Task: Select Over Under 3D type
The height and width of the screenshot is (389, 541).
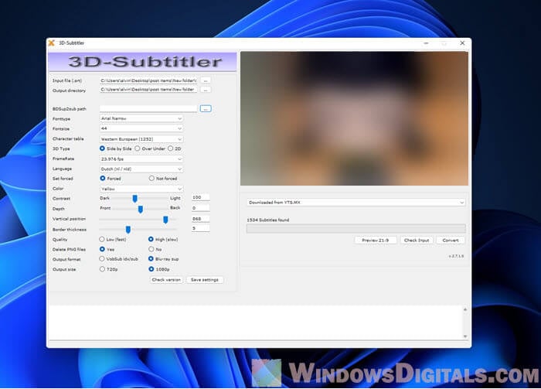Action: [138, 148]
